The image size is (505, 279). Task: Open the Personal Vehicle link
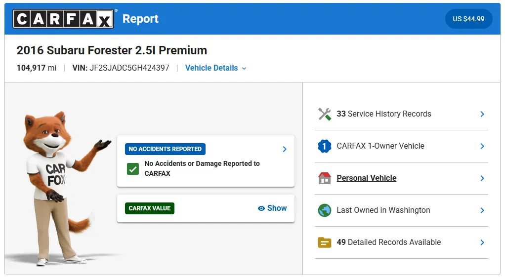pos(367,178)
